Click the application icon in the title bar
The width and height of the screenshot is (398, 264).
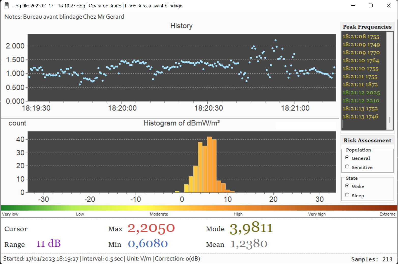pyautogui.click(x=7, y=6)
